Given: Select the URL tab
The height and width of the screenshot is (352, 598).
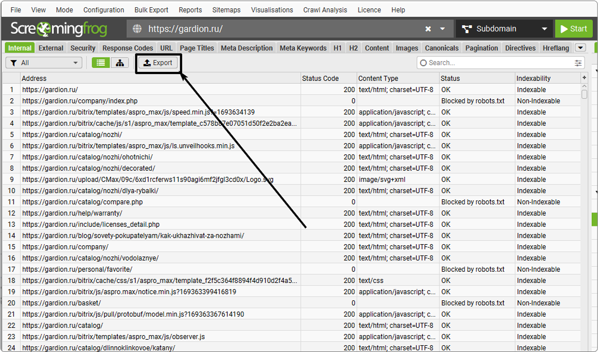Looking at the screenshot, I should pyautogui.click(x=166, y=48).
